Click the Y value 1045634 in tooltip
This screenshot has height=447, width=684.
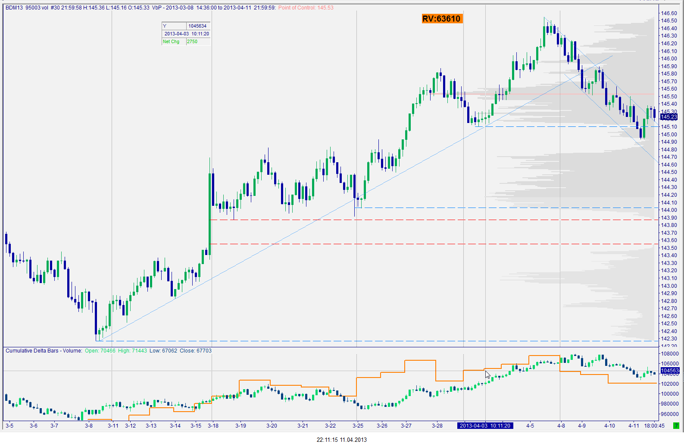[x=197, y=26]
